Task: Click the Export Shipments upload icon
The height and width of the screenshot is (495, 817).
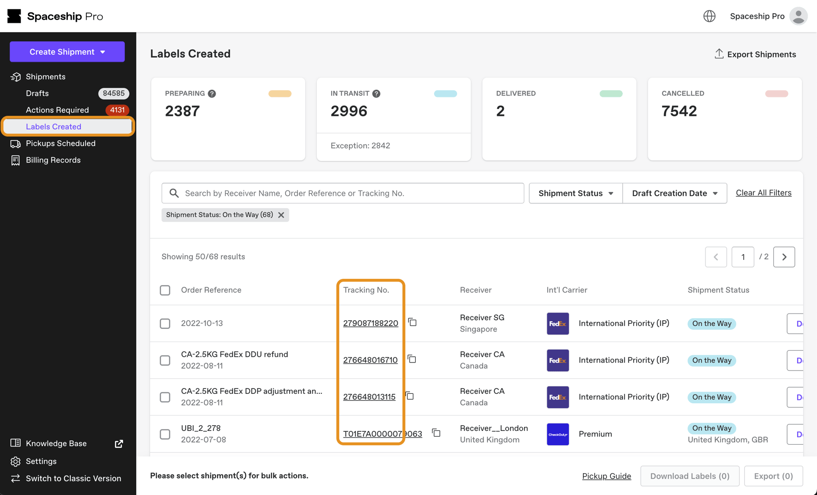Action: click(x=719, y=54)
